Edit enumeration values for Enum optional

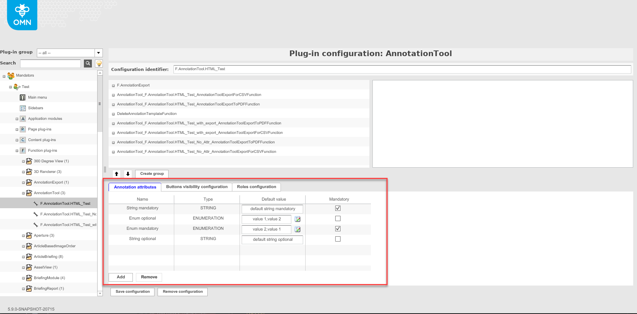298,219
